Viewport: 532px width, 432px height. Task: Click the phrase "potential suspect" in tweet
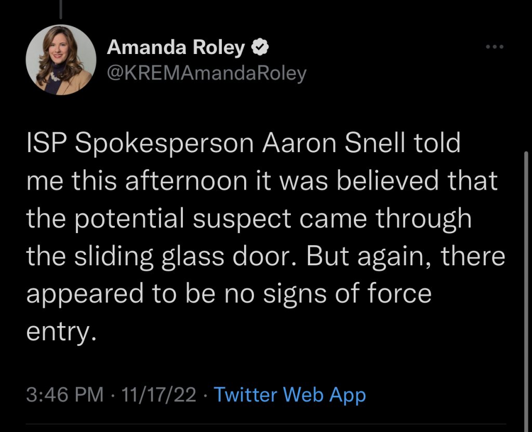click(170, 219)
